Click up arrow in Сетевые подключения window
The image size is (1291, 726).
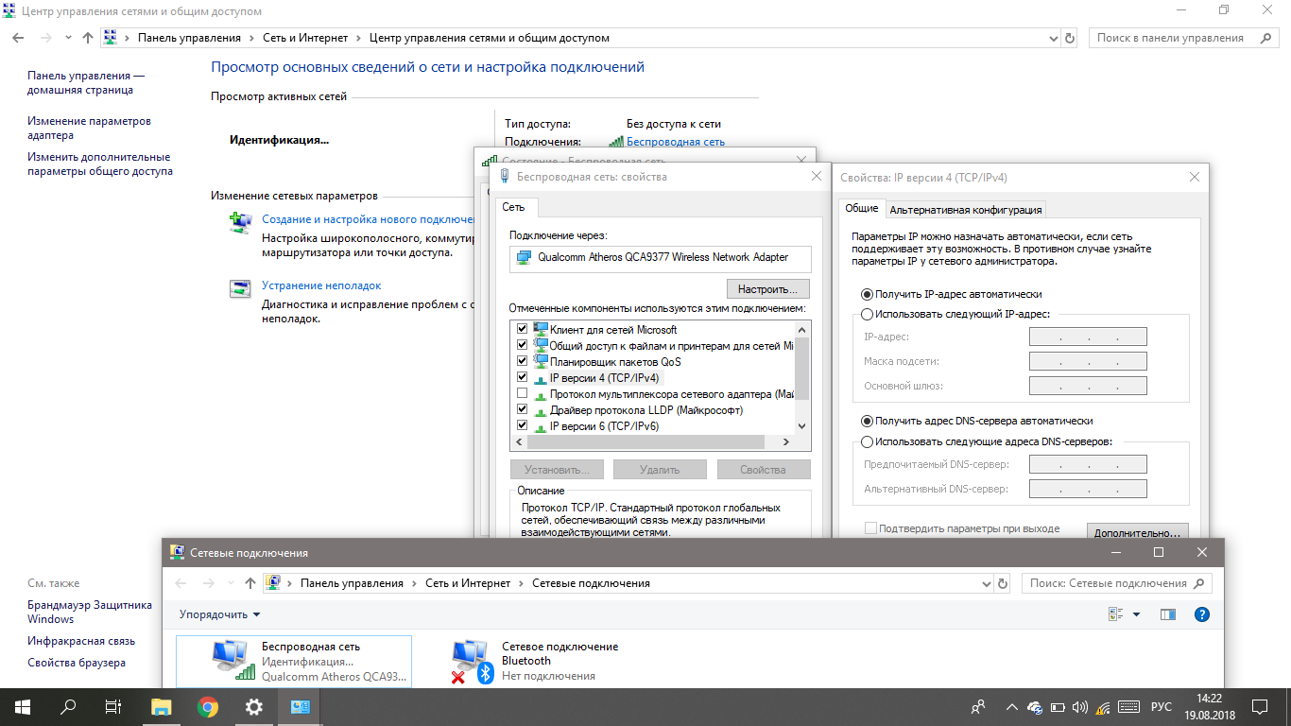coord(250,583)
